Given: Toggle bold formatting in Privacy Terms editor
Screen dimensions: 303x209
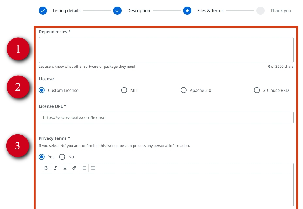Looking at the screenshot, I should click(x=46, y=168).
